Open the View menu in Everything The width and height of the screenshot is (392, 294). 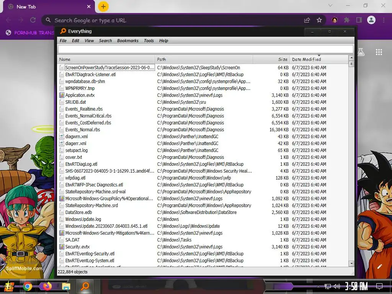pyautogui.click(x=89, y=41)
